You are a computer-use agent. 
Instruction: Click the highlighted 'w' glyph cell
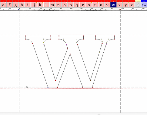pyautogui.click(x=113, y=5)
